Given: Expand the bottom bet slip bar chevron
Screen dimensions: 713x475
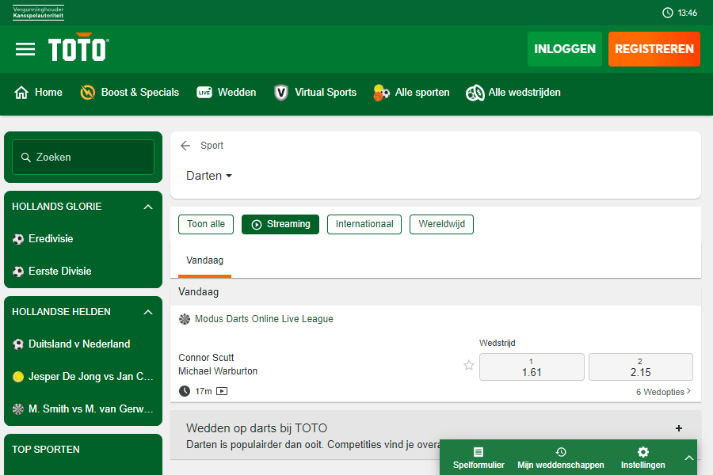Looking at the screenshot, I should click(x=689, y=458).
